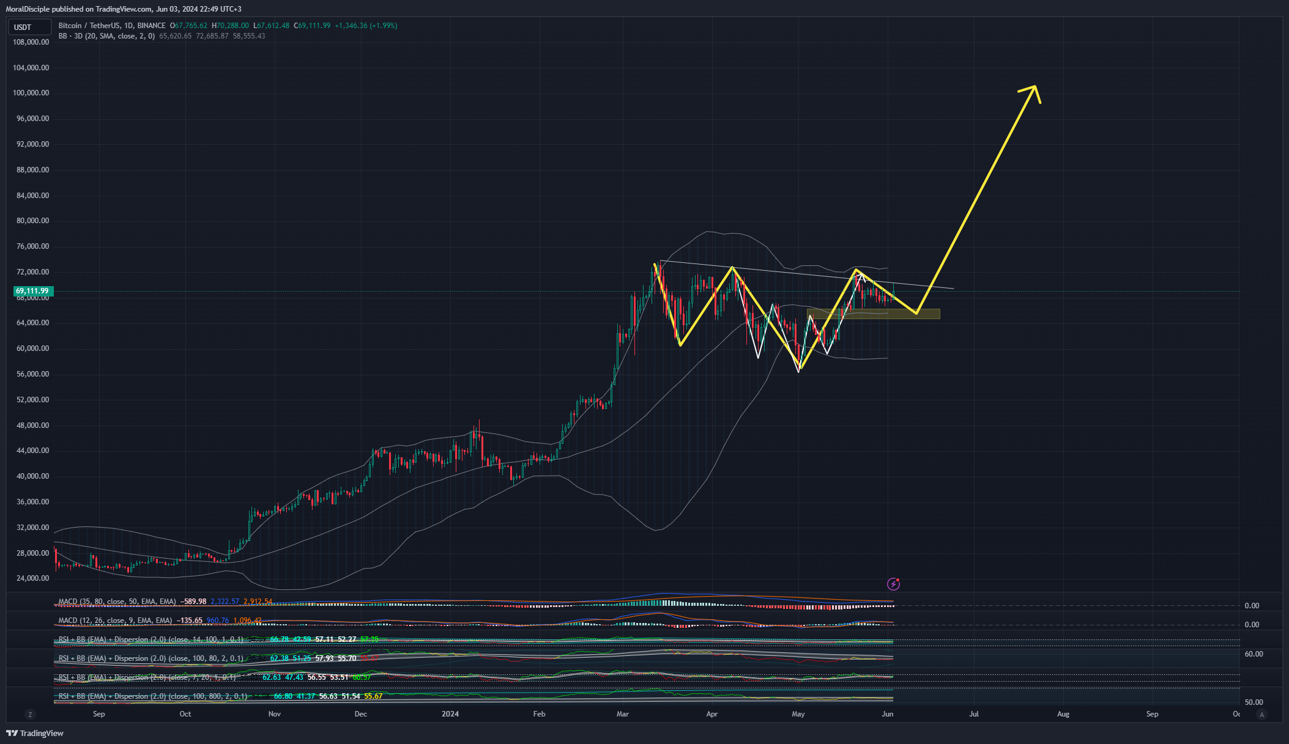This screenshot has height=744, width=1289.
Task: Click the 108,000.00 price axis label
Action: 31,42
